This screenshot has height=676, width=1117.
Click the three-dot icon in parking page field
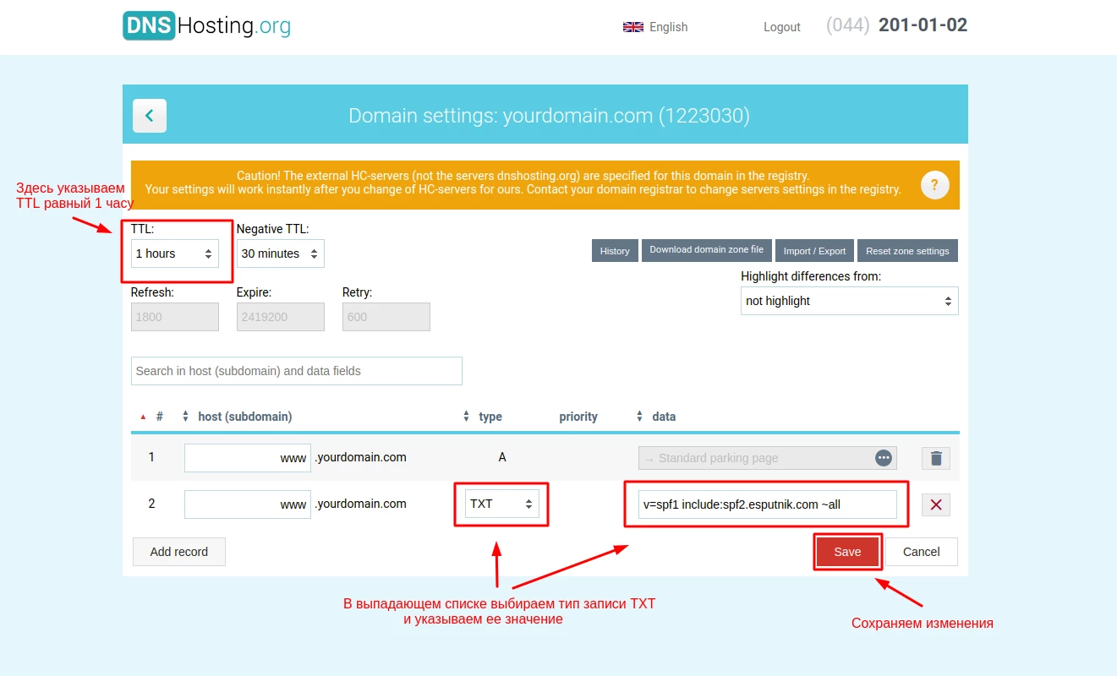[x=883, y=458]
